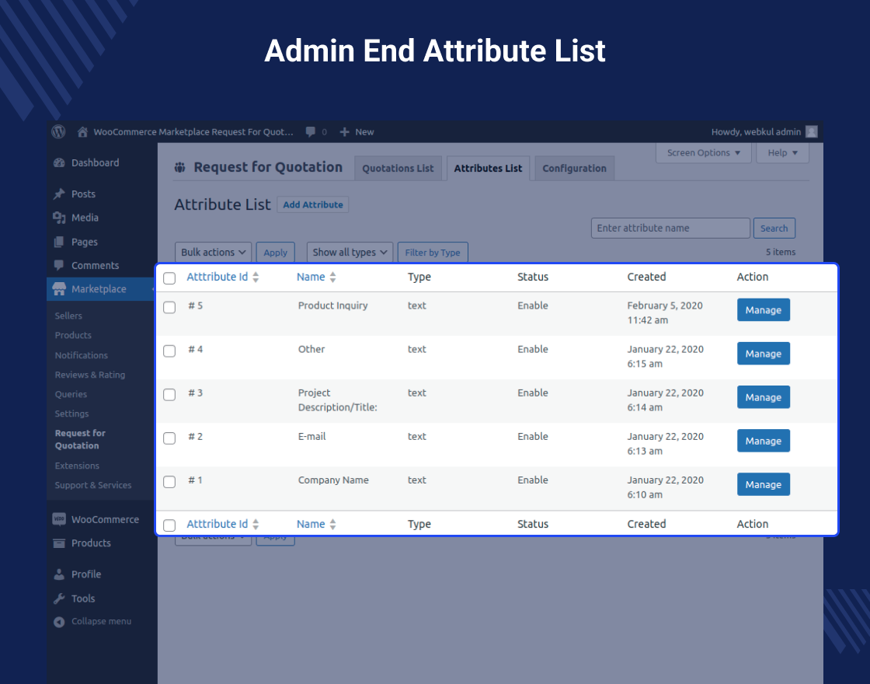Switch to the Quotations List tab
Image resolution: width=870 pixels, height=684 pixels.
coord(398,168)
